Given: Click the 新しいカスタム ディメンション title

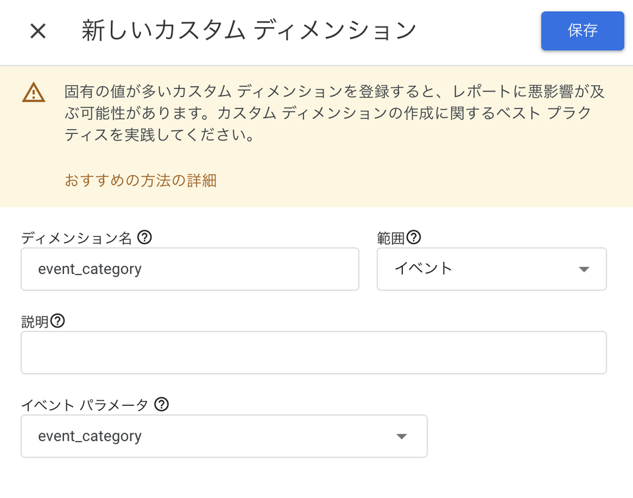Looking at the screenshot, I should (249, 31).
